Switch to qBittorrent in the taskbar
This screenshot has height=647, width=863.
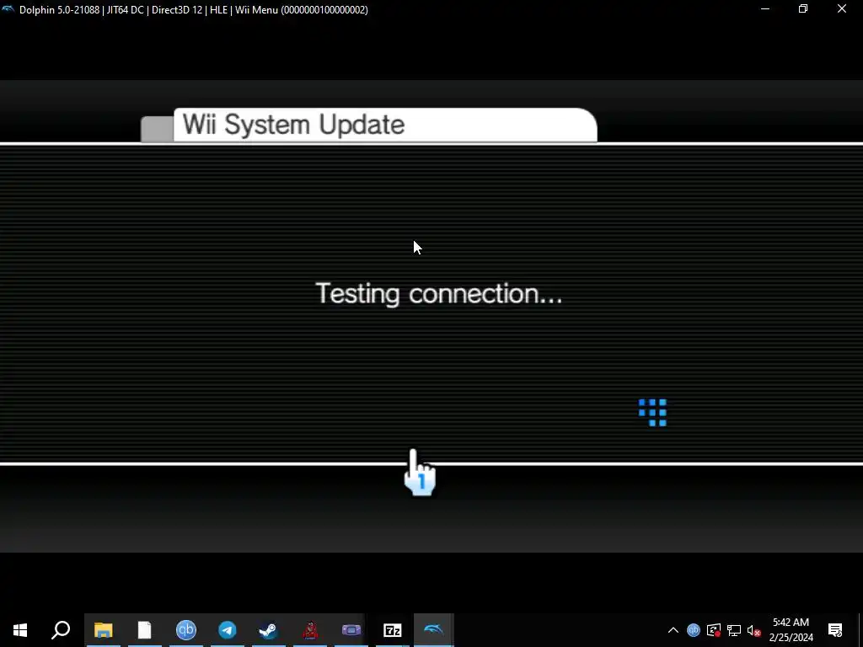pos(186,630)
